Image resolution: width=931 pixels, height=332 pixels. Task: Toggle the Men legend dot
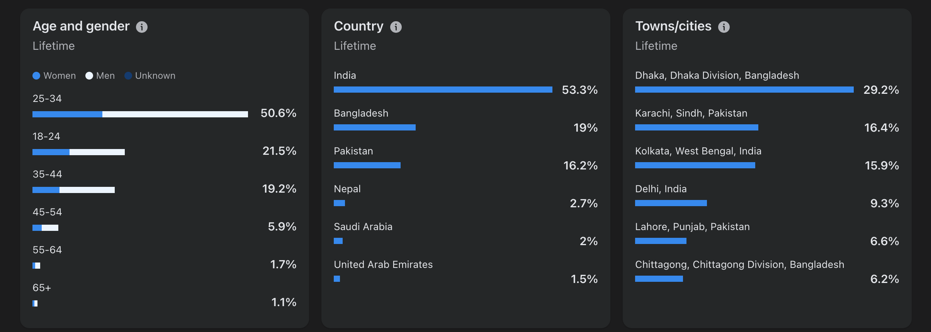coord(89,76)
